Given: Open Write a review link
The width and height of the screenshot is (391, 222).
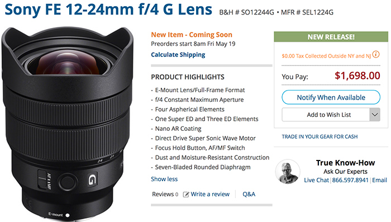Looking at the screenshot, I should (x=210, y=194).
